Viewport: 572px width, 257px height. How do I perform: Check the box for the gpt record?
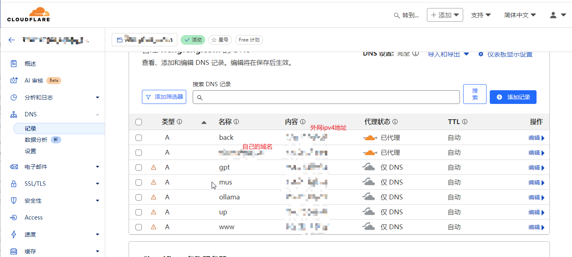(x=139, y=168)
